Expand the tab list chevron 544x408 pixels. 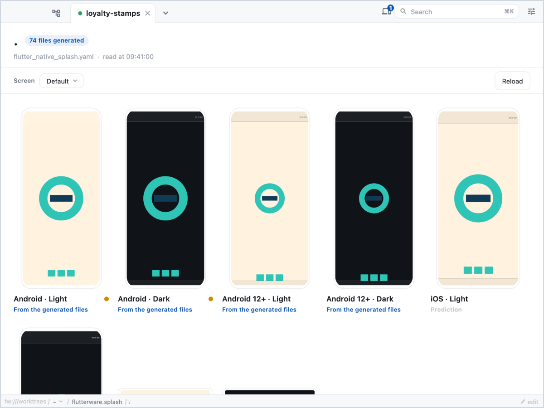coord(166,13)
